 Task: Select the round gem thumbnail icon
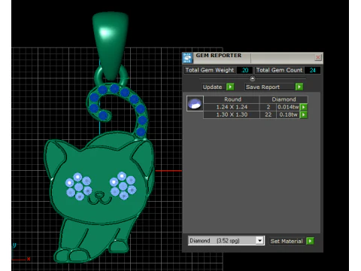(x=195, y=103)
